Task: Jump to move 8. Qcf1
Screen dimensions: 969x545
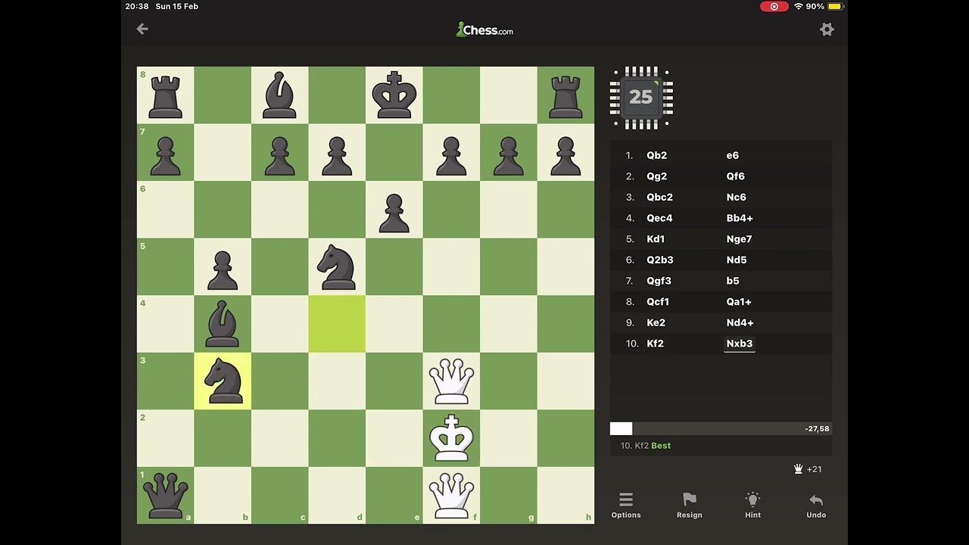Action: pos(658,302)
